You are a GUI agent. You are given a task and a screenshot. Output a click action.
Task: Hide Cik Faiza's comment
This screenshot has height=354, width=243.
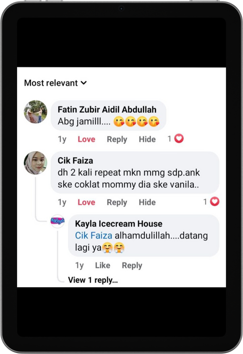coord(147,202)
